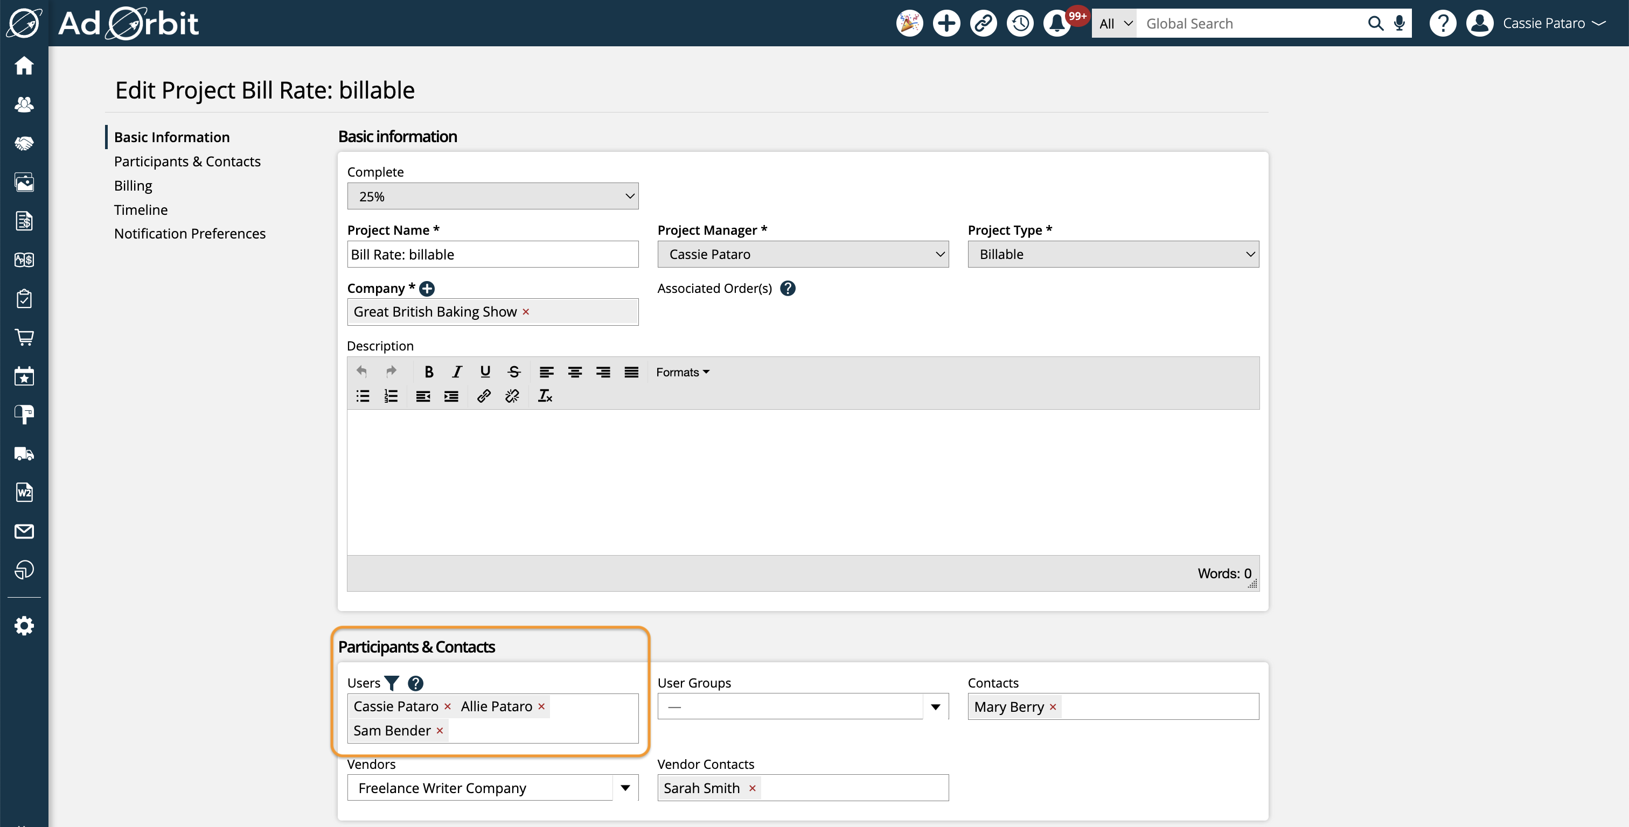Click the Users filter icon

click(391, 683)
